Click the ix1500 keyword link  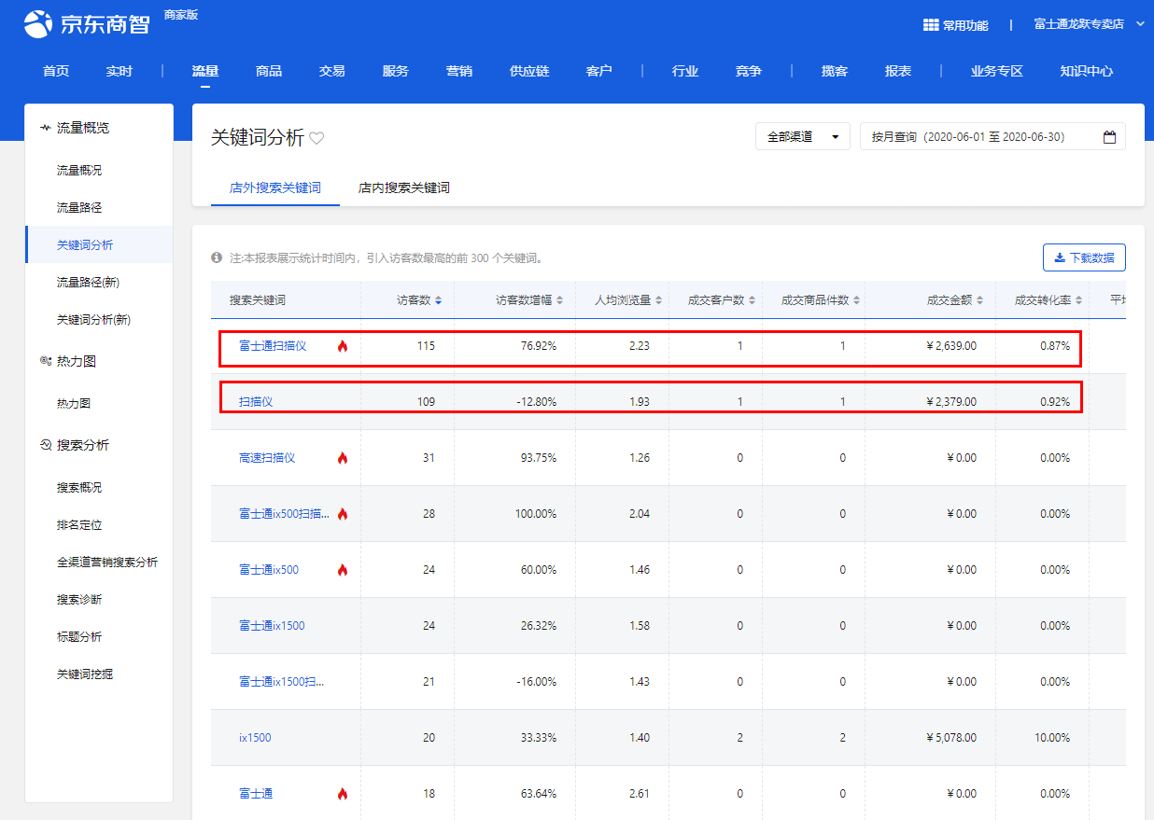[255, 738]
